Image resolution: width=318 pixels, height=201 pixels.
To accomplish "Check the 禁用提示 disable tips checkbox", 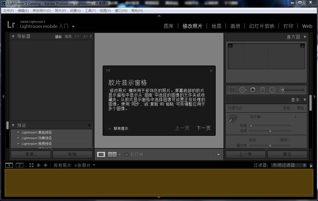I will click(110, 128).
